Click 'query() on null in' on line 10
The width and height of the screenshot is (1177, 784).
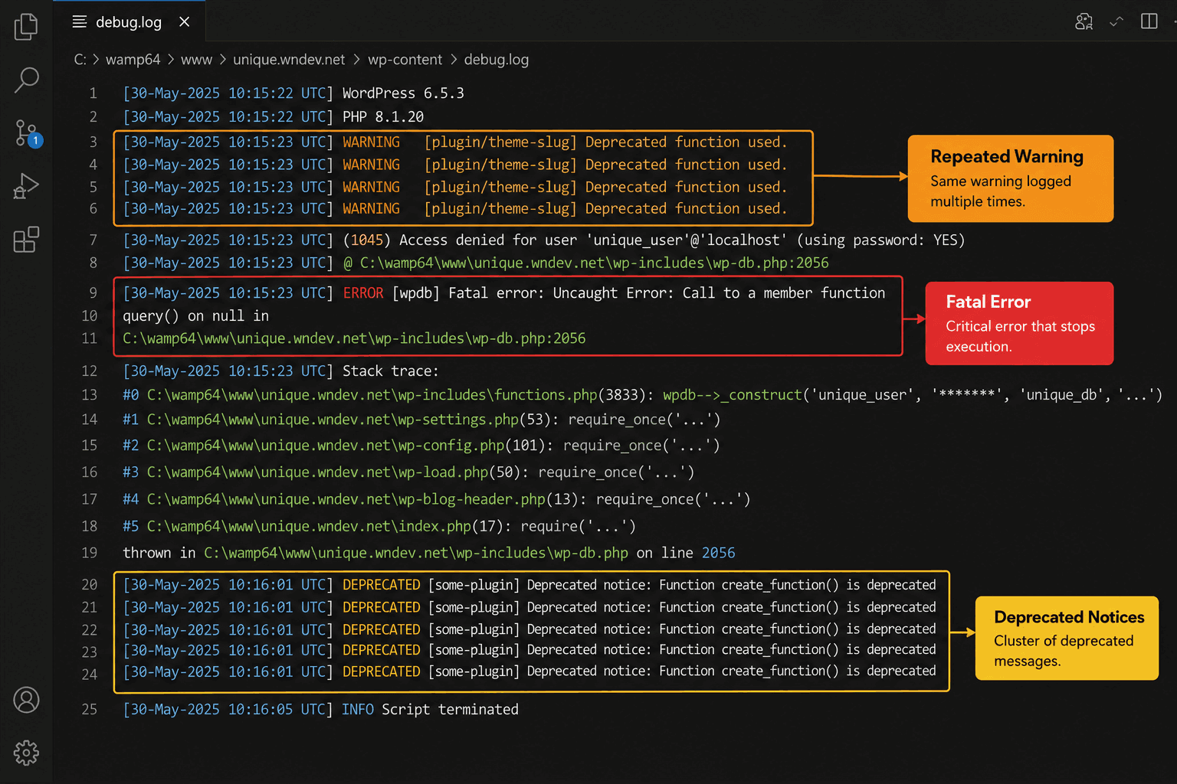point(195,315)
